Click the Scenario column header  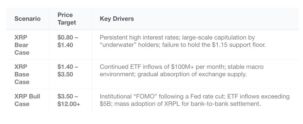click(x=27, y=19)
